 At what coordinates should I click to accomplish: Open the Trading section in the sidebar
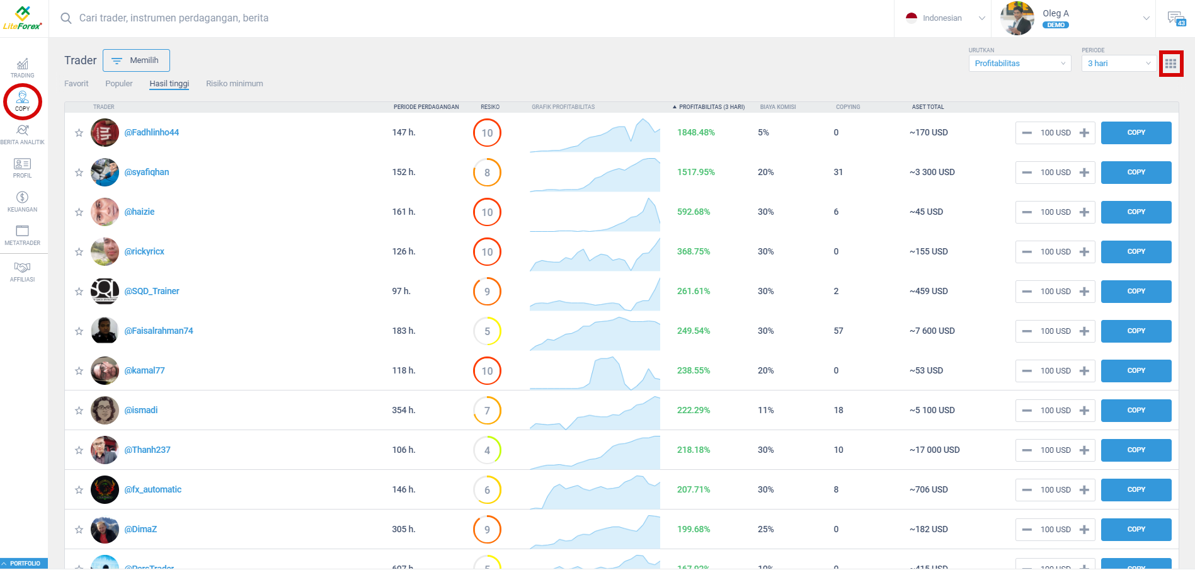coord(22,67)
